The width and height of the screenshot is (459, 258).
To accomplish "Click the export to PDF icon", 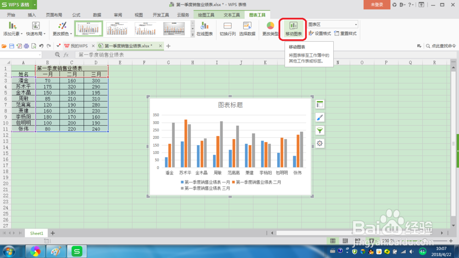I will 19,46.
